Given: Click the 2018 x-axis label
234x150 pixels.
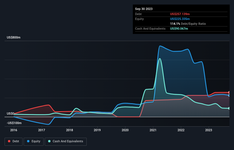Looking at the screenshot, I should click(x=70, y=130).
